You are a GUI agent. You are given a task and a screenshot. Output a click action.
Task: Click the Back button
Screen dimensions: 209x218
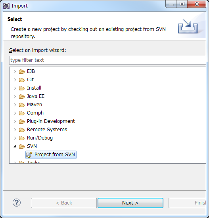point(64,203)
